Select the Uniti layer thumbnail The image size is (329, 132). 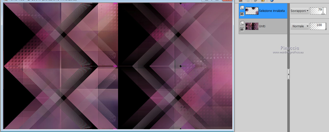point(252,26)
